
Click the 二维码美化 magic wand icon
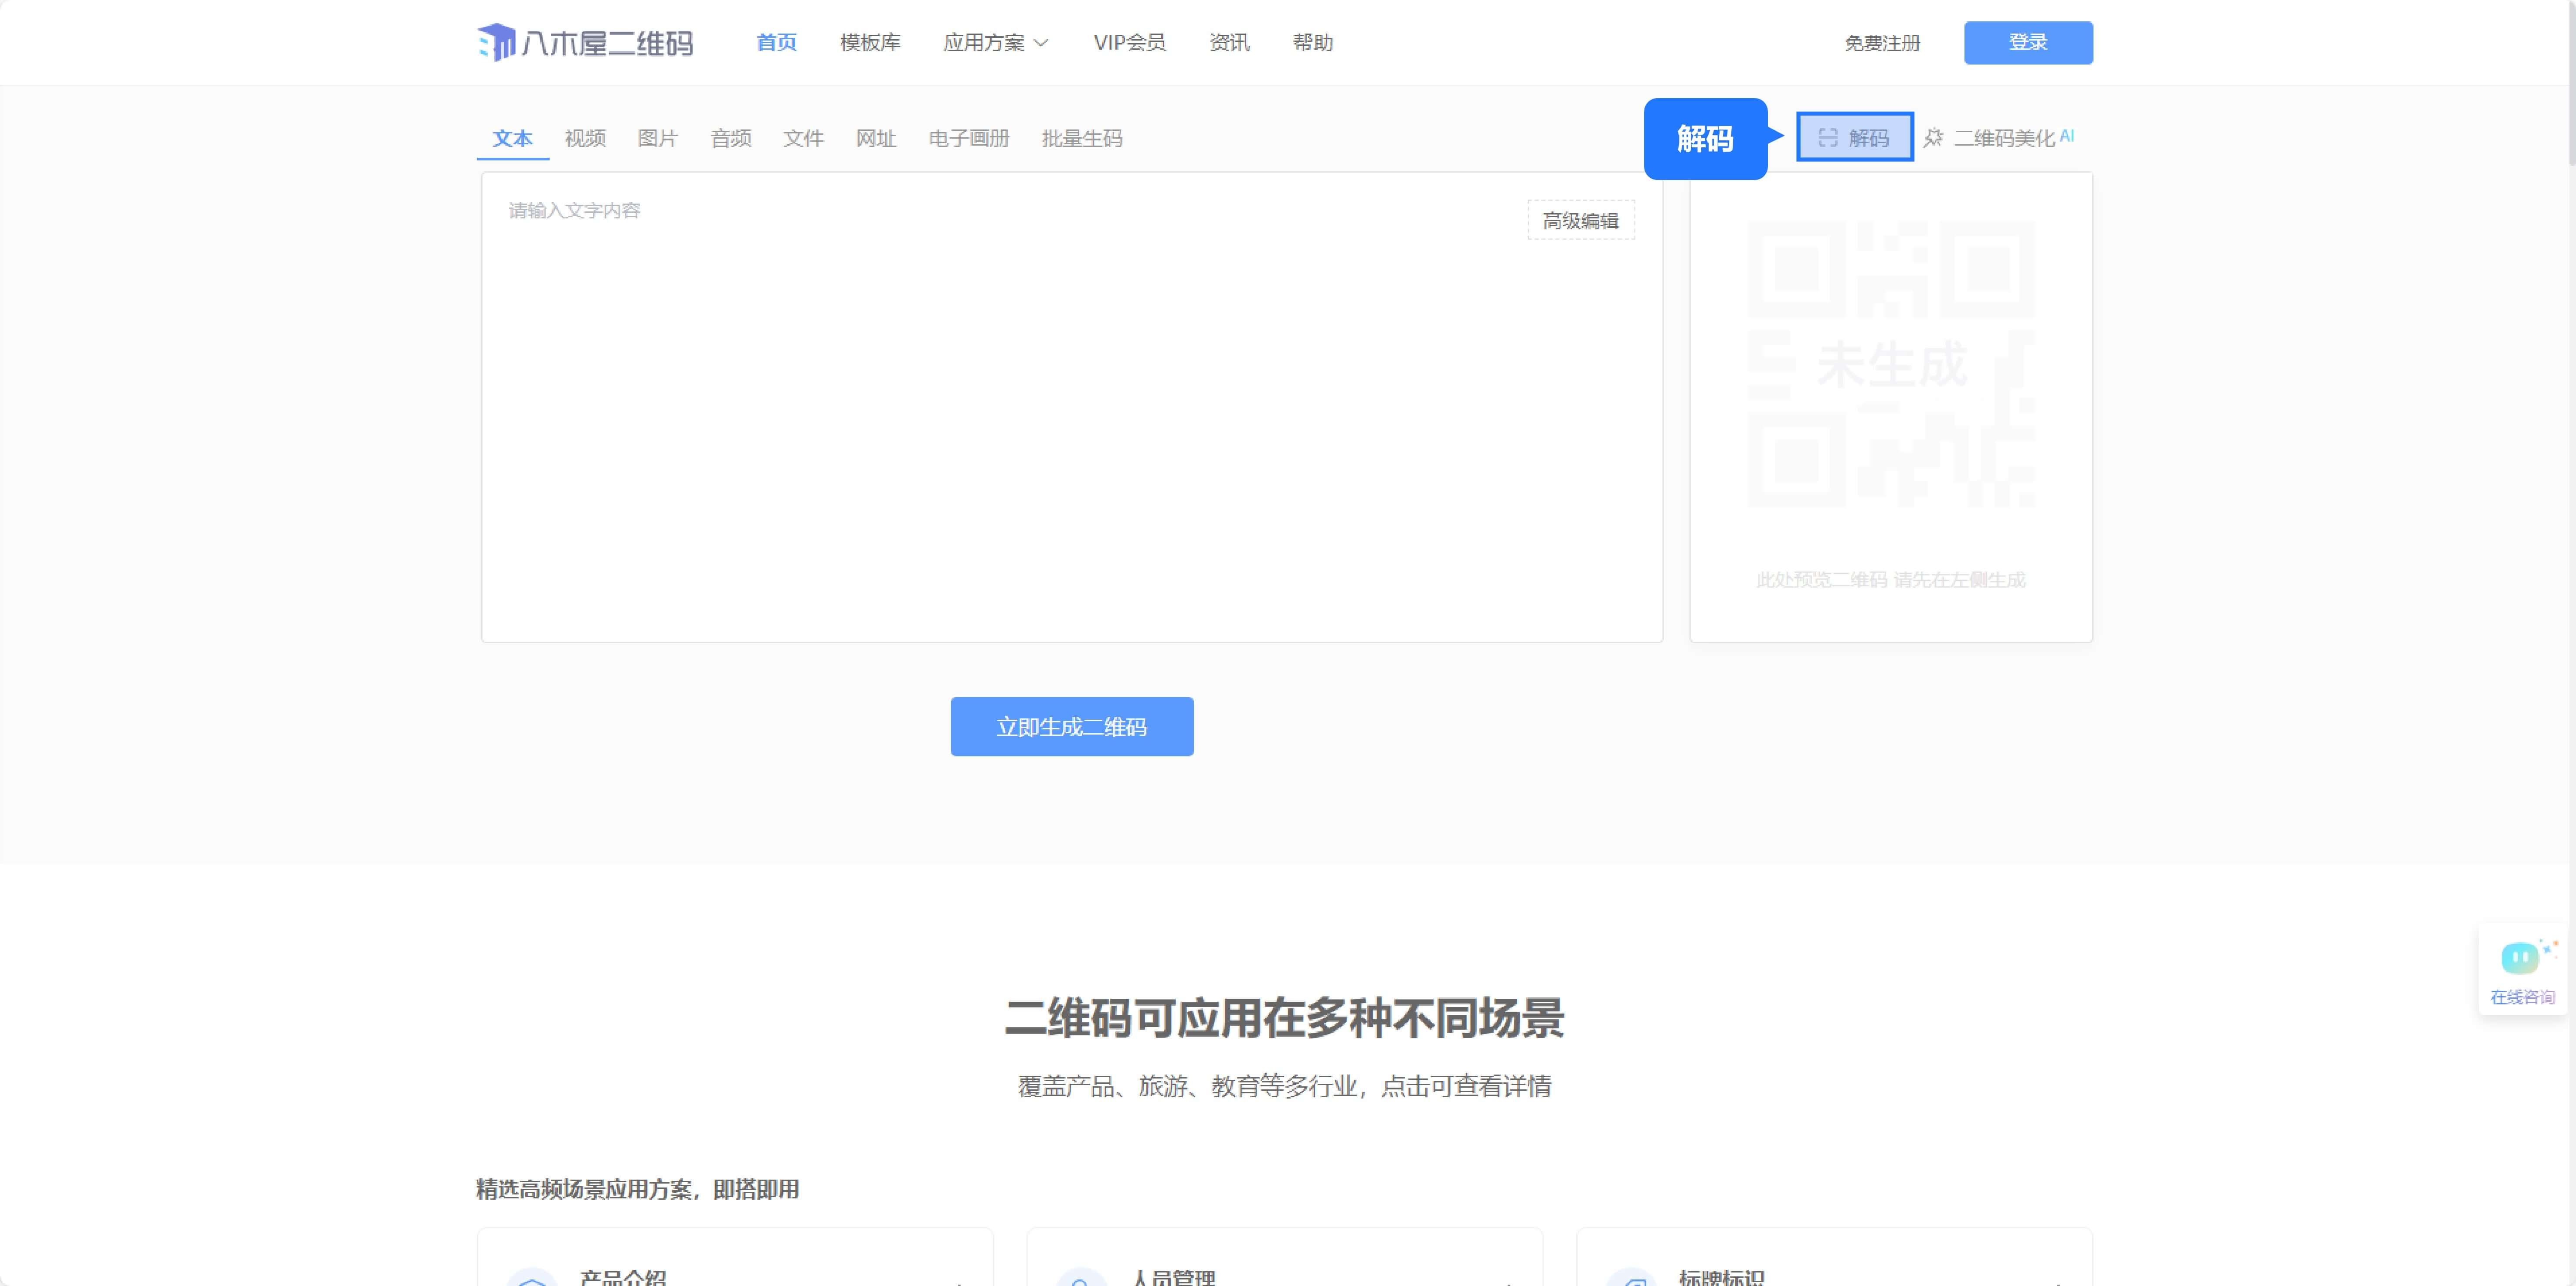1933,138
